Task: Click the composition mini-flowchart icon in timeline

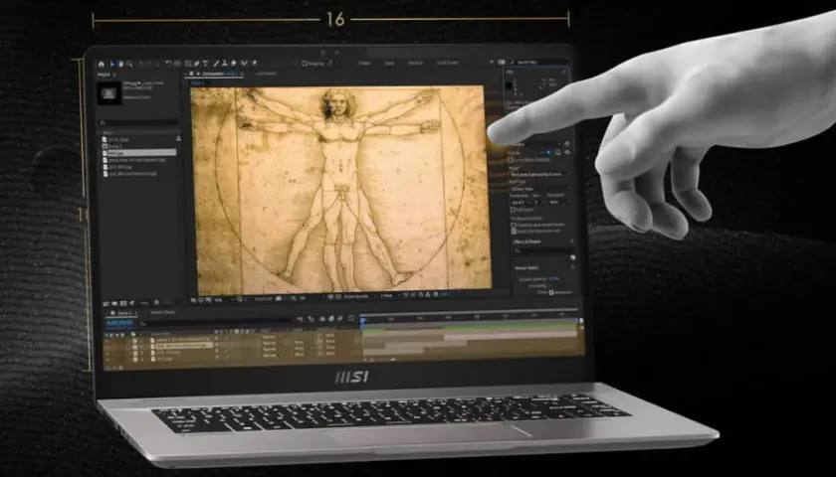Action: coord(300,319)
